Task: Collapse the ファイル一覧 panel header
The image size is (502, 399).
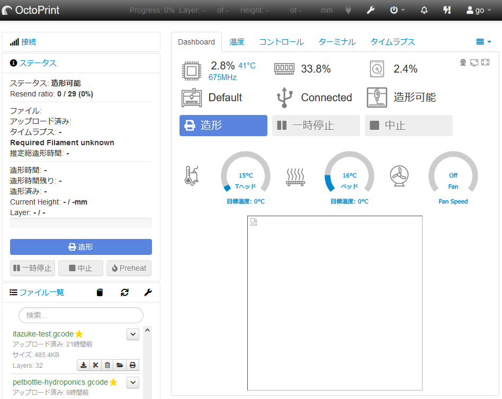Action: coord(42,292)
